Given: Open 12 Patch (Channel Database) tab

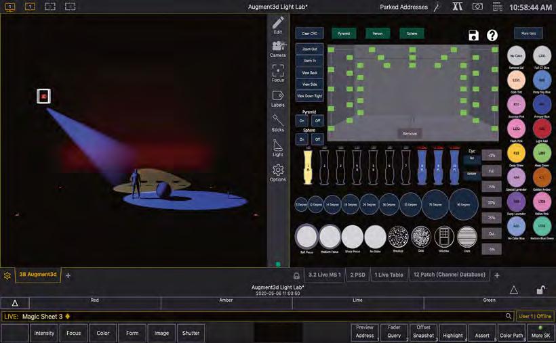Looking at the screenshot, I should point(450,275).
